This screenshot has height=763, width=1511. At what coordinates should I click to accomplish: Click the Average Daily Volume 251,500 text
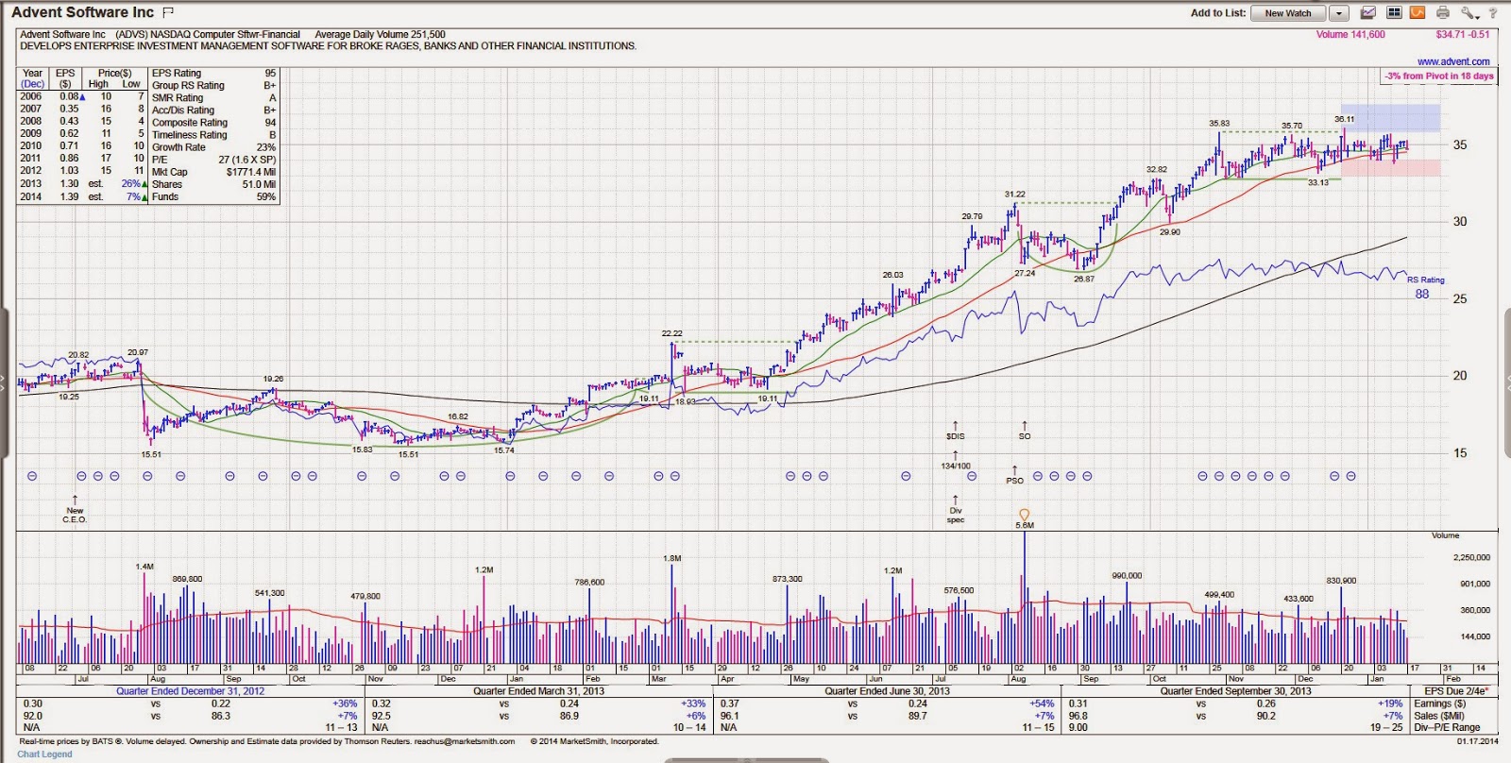click(381, 34)
